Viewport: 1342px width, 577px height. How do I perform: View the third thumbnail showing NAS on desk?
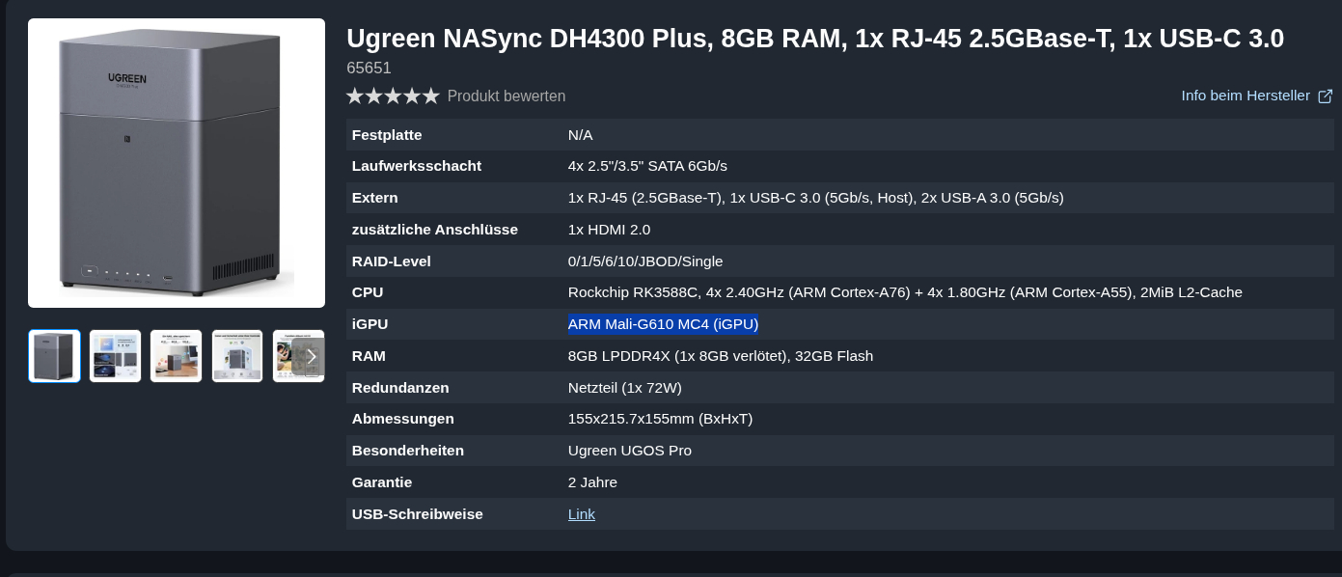click(176, 356)
